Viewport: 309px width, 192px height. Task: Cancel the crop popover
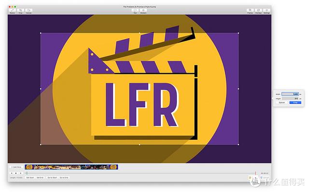pos(282,103)
